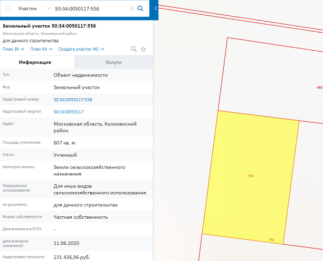This screenshot has width=323, height=261.
Task: Open the План ЗУ link
Action: click(13, 49)
